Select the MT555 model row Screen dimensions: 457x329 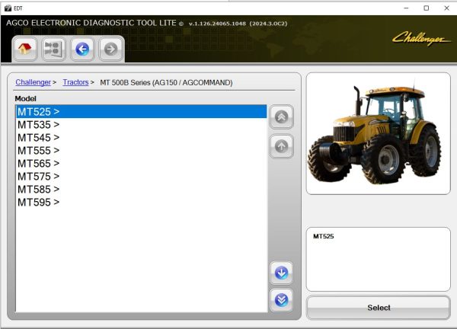142,151
